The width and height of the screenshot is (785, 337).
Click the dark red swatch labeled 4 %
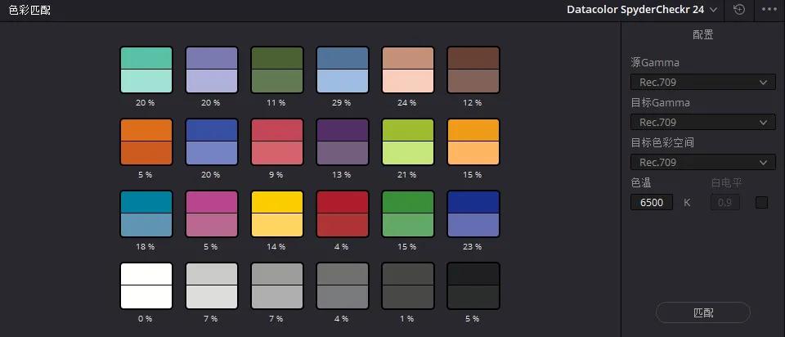(x=343, y=214)
